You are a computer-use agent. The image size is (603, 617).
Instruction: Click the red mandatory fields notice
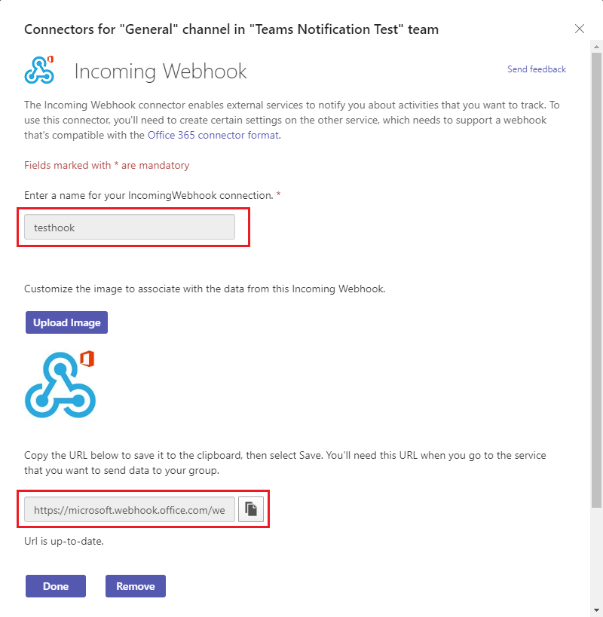pyautogui.click(x=107, y=165)
